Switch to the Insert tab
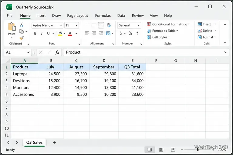The height and width of the screenshot is (155, 233). pos(41,15)
